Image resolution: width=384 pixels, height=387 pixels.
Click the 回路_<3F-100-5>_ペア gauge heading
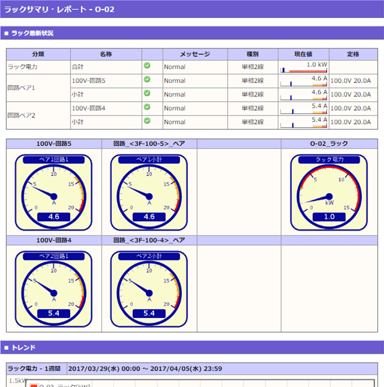(149, 144)
